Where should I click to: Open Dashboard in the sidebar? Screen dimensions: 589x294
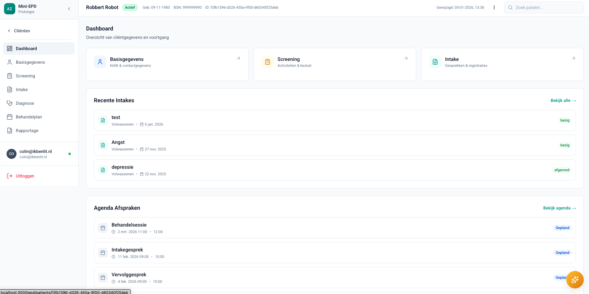pyautogui.click(x=39, y=48)
